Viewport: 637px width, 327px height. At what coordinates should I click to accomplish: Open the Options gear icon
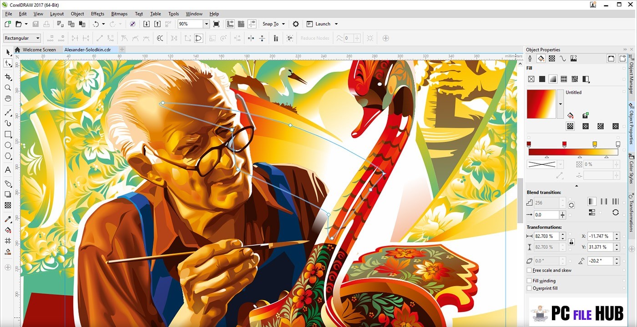point(296,24)
